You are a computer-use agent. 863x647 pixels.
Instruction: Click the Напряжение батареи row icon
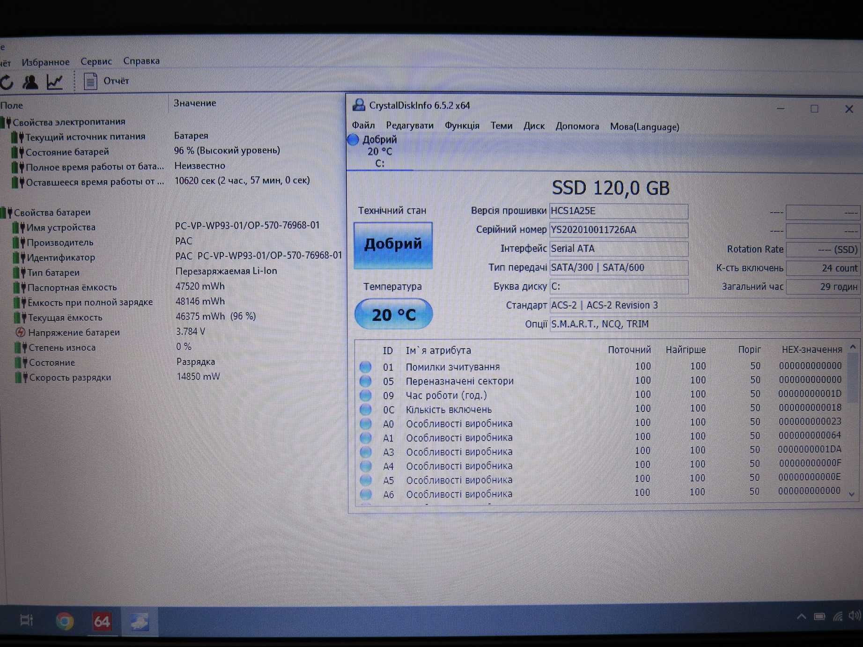20,332
